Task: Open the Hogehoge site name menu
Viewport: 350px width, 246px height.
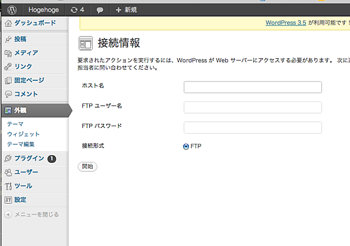Action: pos(44,9)
